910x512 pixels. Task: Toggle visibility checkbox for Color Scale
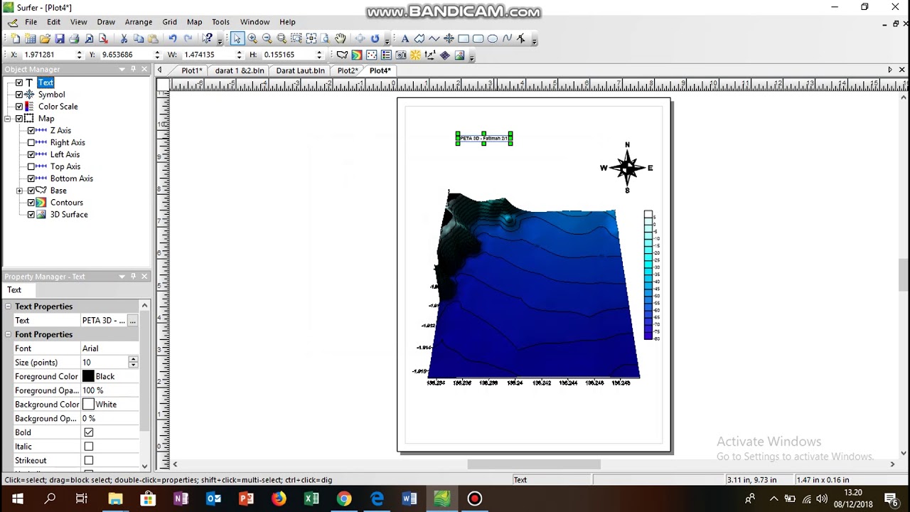pyautogui.click(x=19, y=107)
